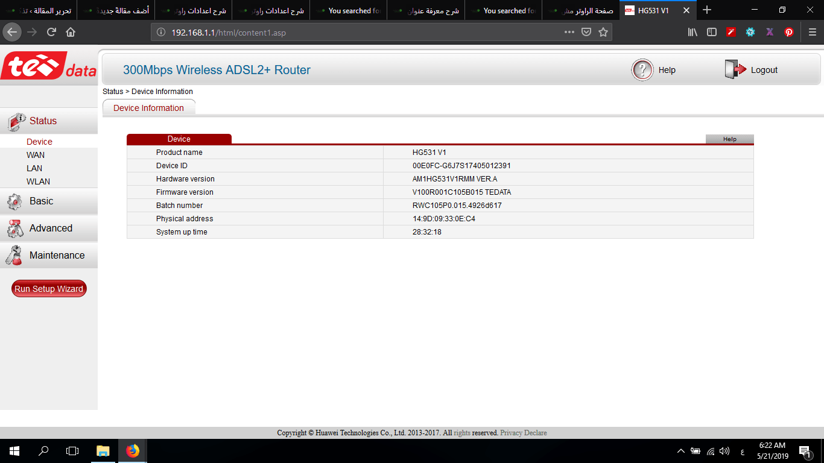Expand the Advanced menu section
Image resolution: width=824 pixels, height=463 pixels.
(x=48, y=228)
